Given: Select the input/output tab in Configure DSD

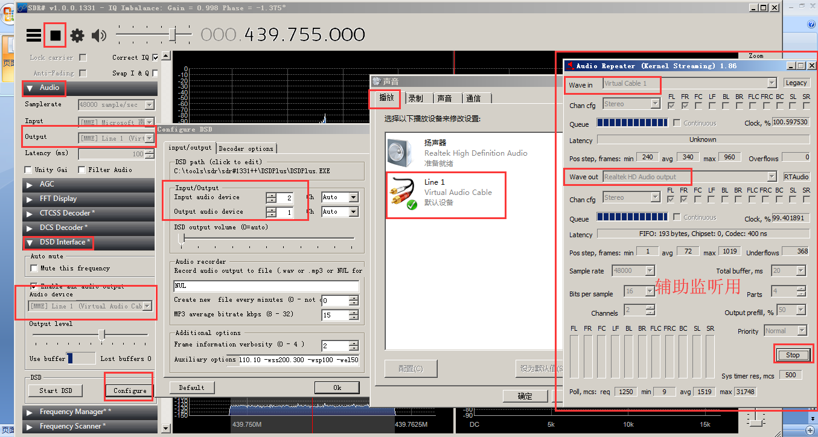Looking at the screenshot, I should [190, 148].
